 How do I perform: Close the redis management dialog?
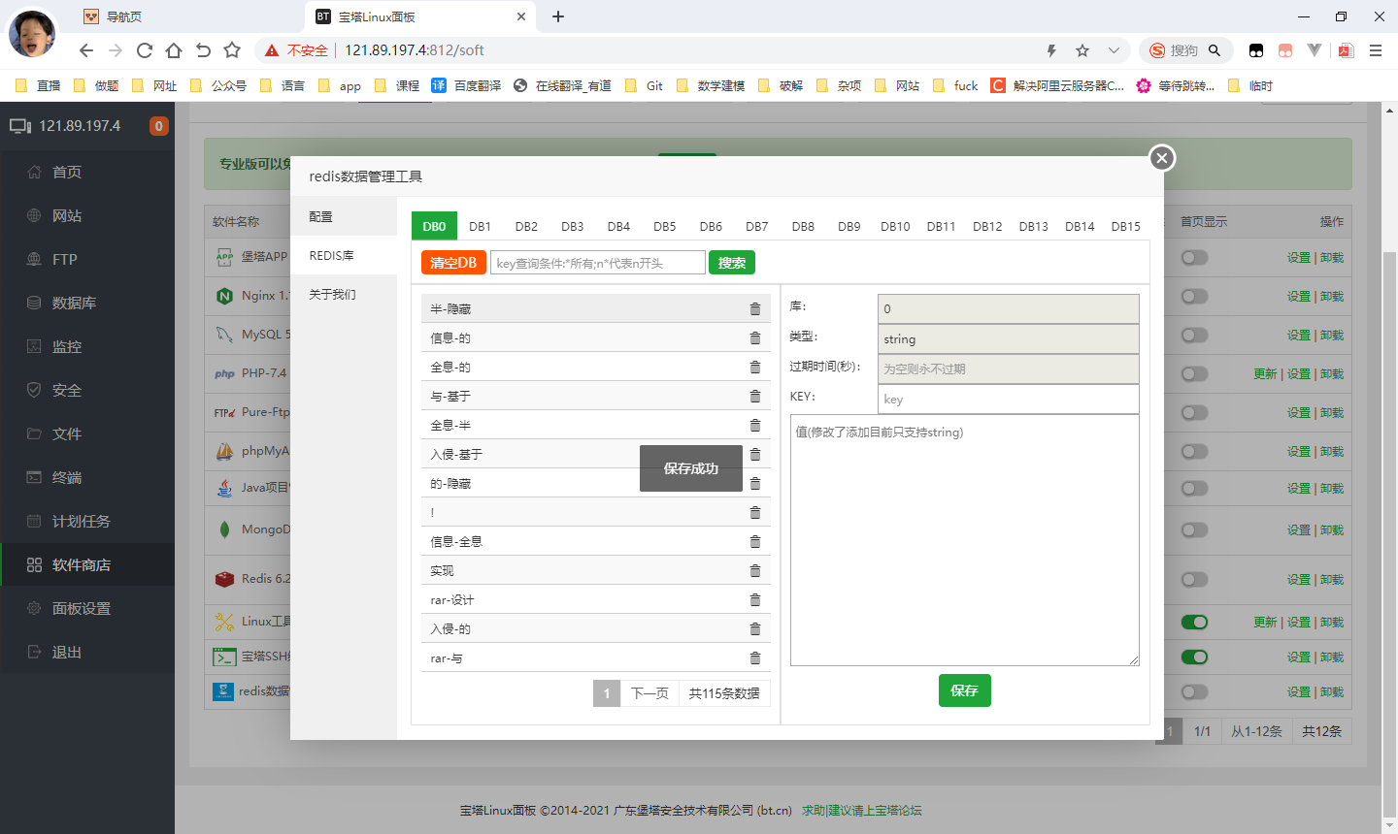(x=1162, y=158)
